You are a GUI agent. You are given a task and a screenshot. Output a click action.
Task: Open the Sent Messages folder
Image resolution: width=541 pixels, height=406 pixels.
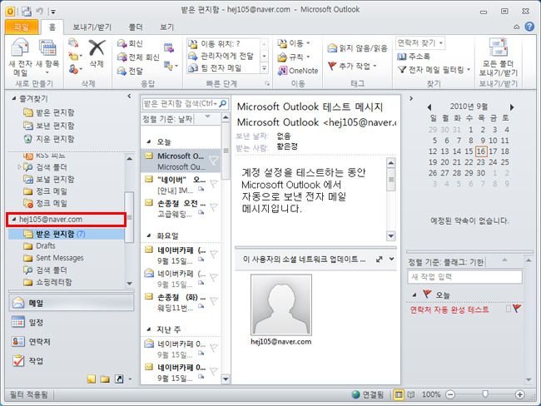(x=60, y=258)
